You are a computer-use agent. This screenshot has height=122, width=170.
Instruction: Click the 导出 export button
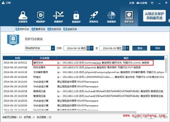tap(157, 48)
